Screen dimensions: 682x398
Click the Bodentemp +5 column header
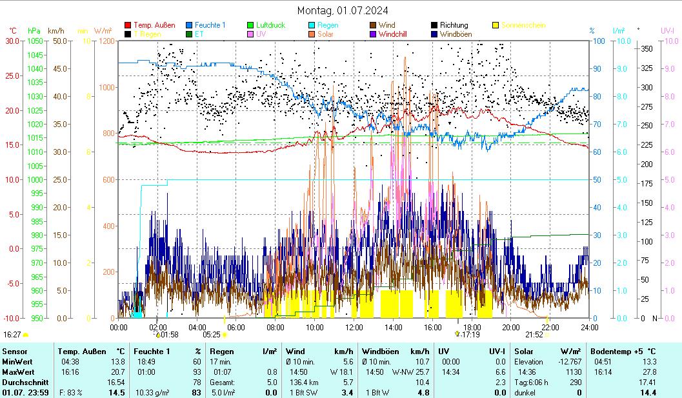point(616,352)
